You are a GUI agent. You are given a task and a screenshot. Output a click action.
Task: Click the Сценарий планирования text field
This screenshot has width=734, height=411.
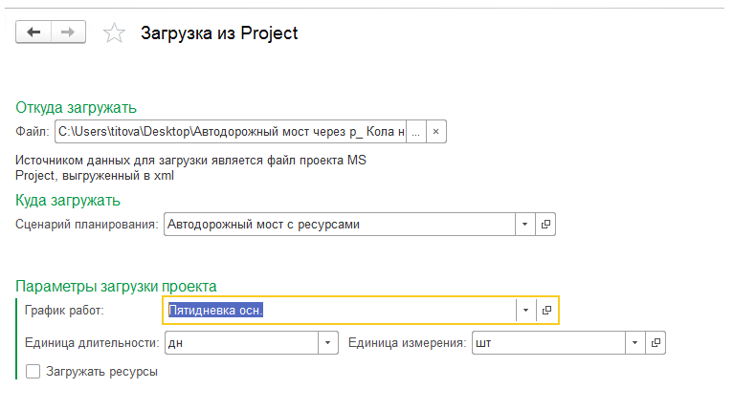[340, 225]
